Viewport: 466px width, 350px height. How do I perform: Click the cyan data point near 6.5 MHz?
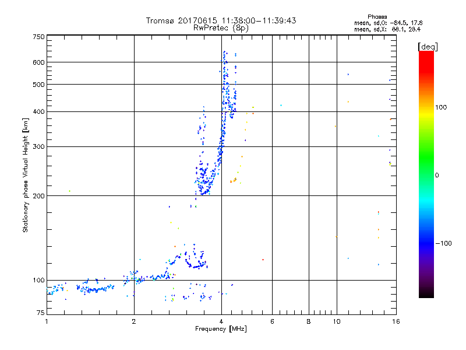click(x=281, y=106)
